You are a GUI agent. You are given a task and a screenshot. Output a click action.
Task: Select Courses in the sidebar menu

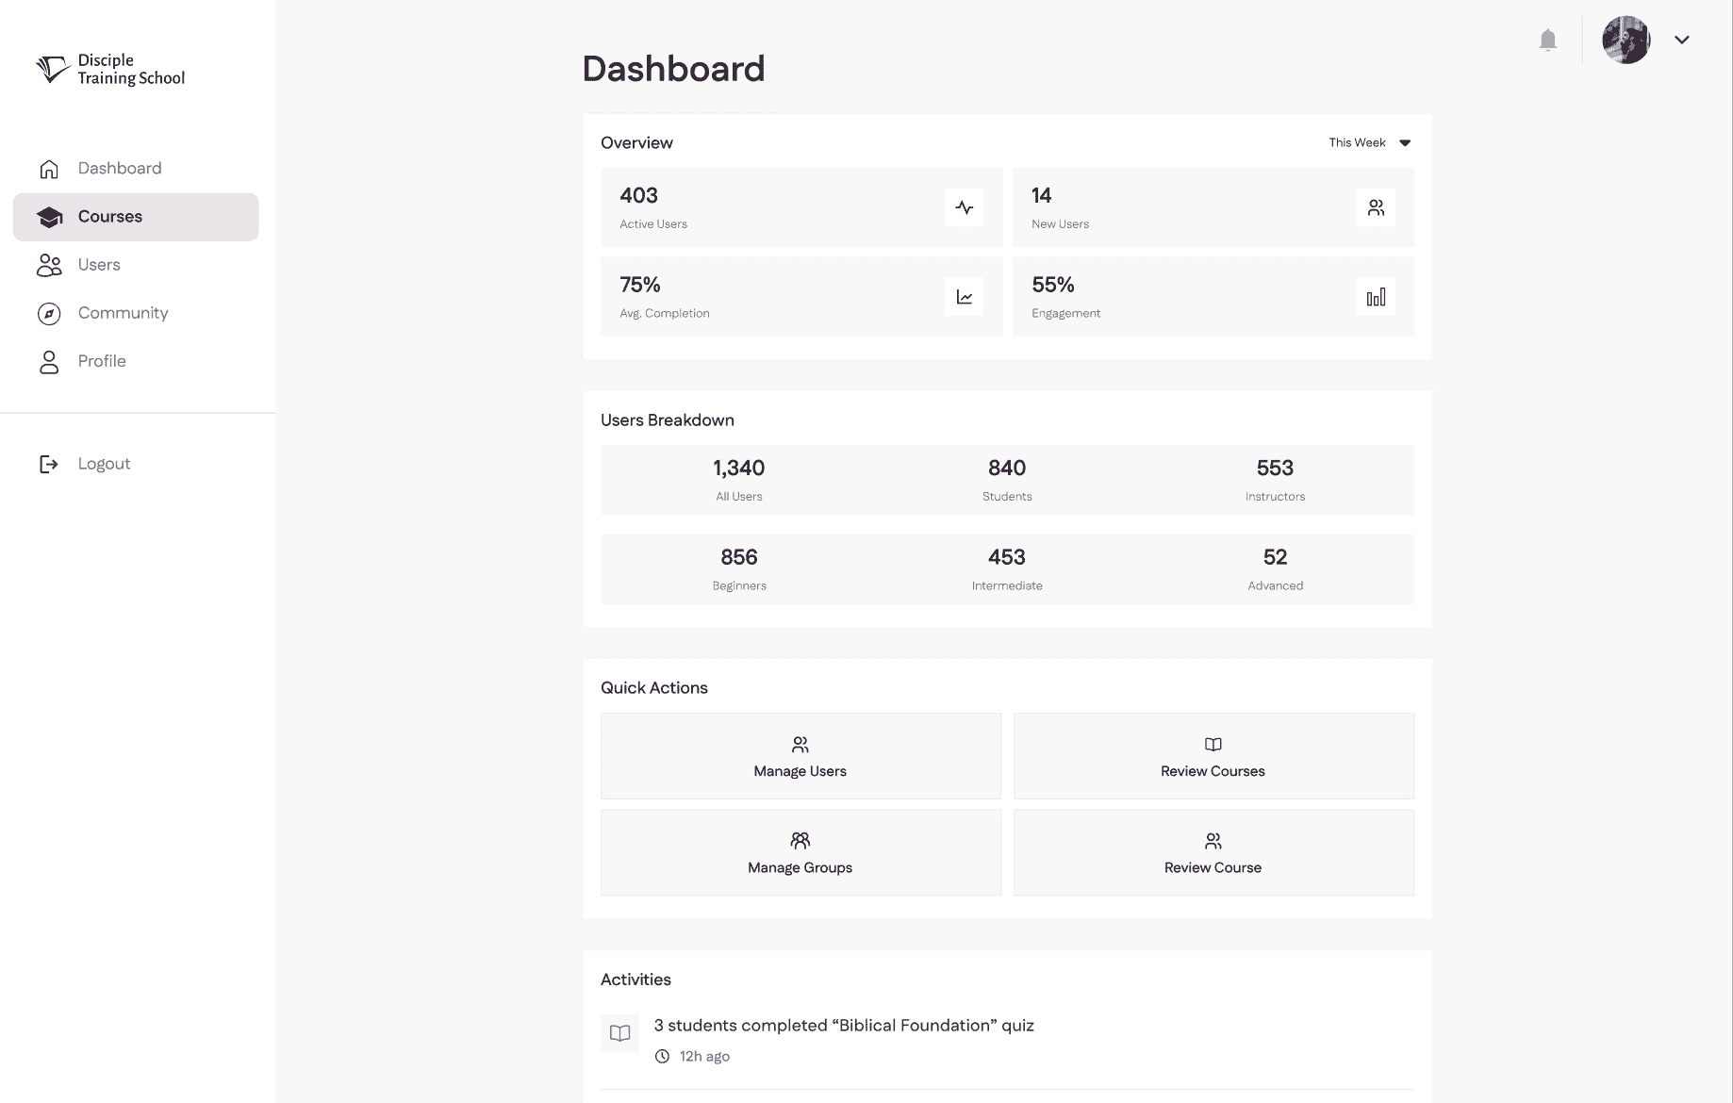pyautogui.click(x=136, y=217)
